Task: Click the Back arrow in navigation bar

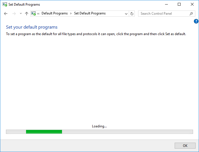Action: 6,14
